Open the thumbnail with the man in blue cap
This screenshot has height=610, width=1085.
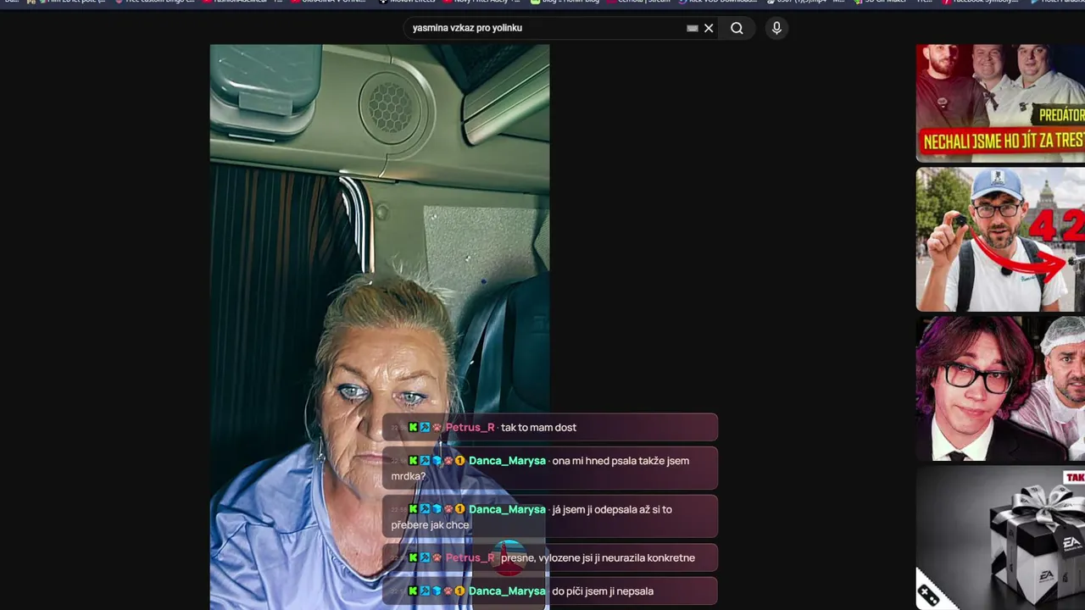click(x=1000, y=239)
